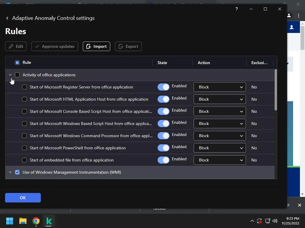Check the Console Based Script Host rule checkbox
The height and width of the screenshot is (228, 305).
tap(24, 111)
